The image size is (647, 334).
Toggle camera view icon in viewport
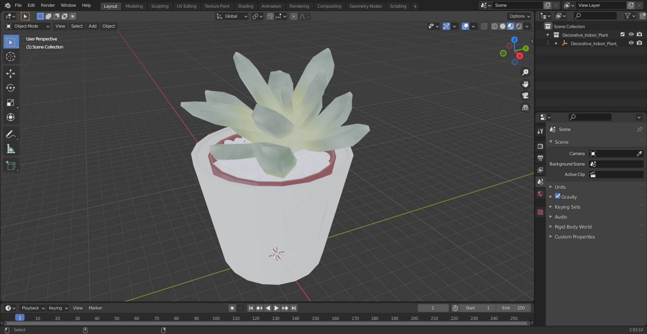(525, 96)
